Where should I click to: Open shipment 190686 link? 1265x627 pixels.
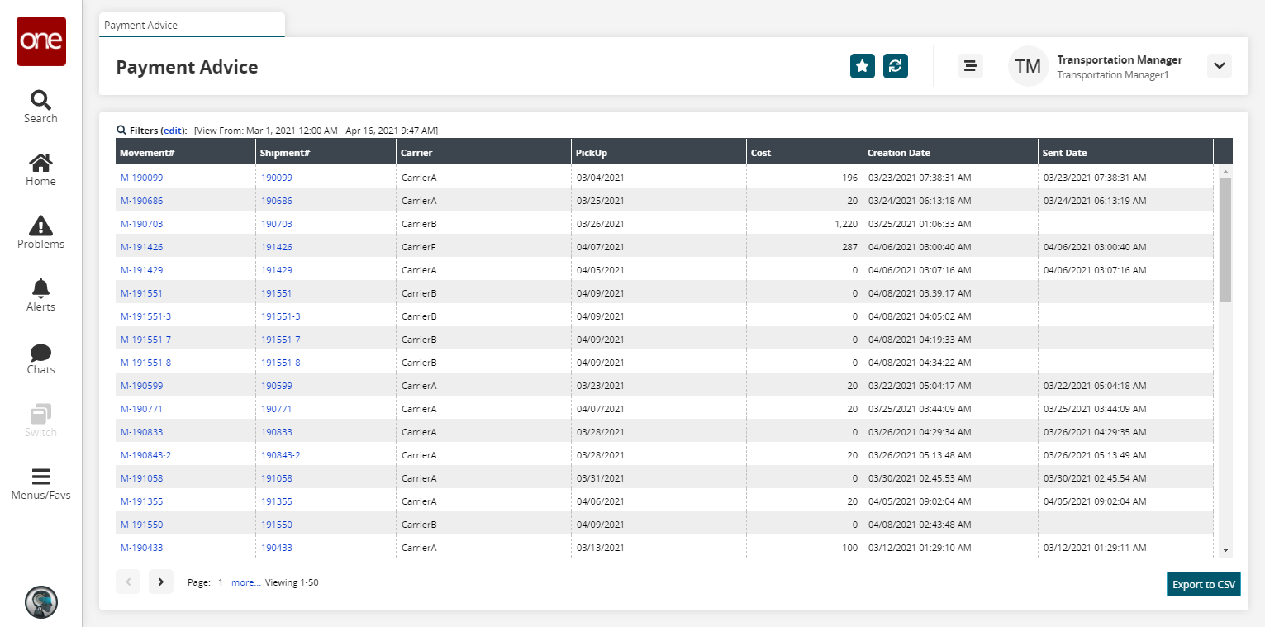coord(277,201)
